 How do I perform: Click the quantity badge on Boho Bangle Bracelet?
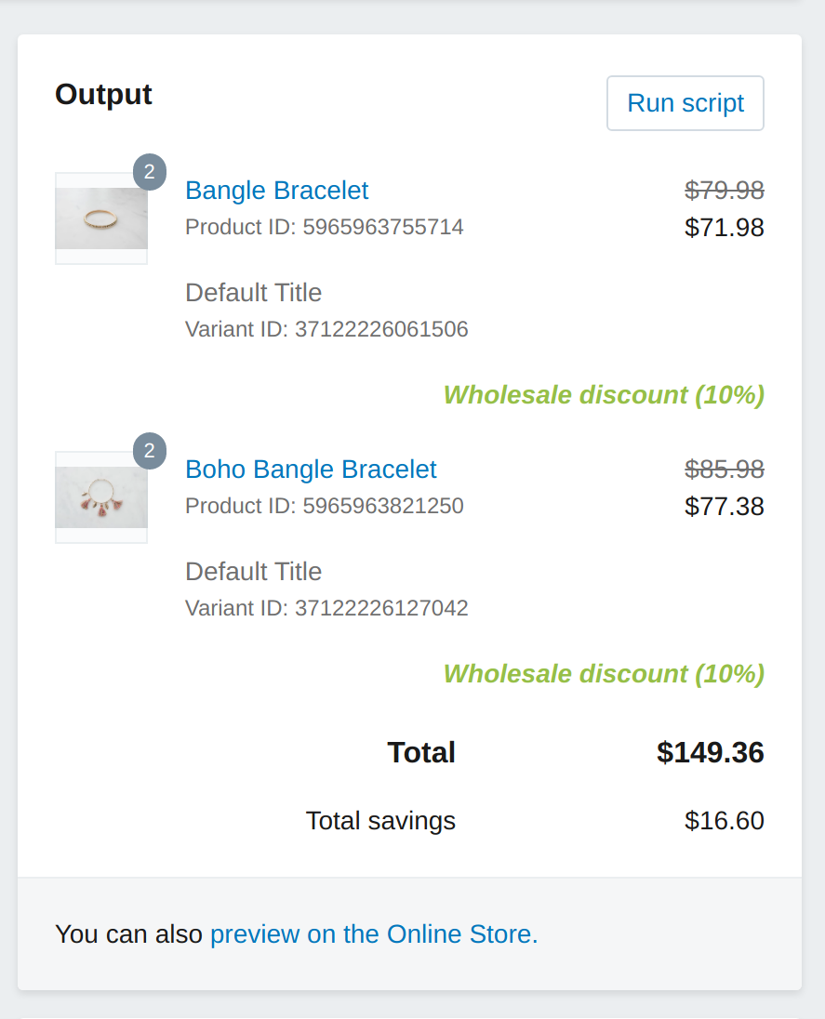tap(150, 450)
